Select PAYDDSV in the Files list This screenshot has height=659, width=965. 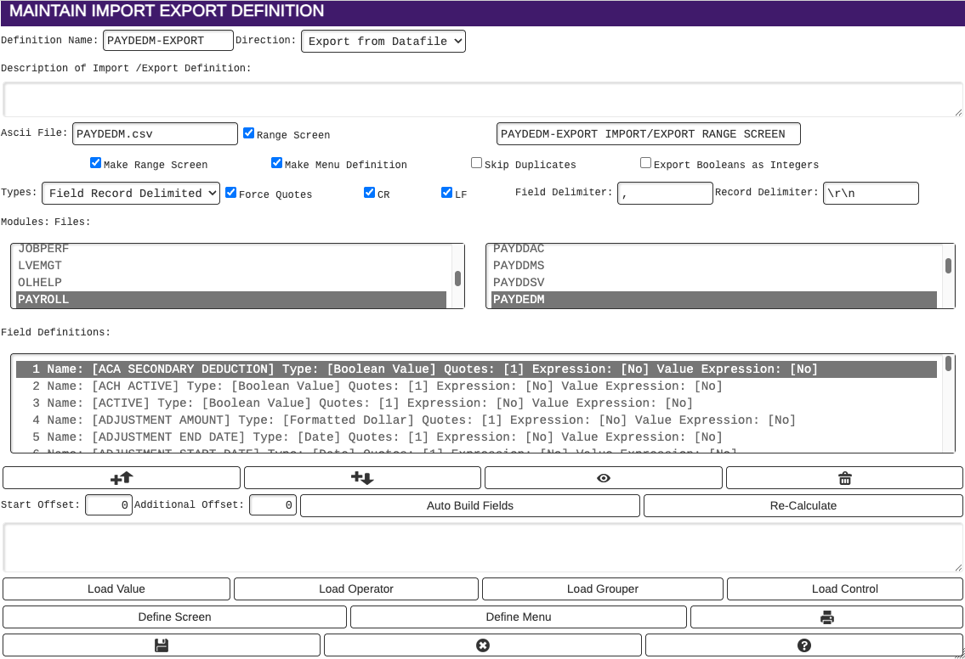tap(714, 283)
